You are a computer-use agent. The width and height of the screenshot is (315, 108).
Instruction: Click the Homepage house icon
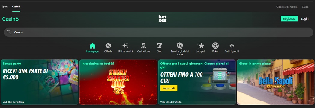[92, 46]
